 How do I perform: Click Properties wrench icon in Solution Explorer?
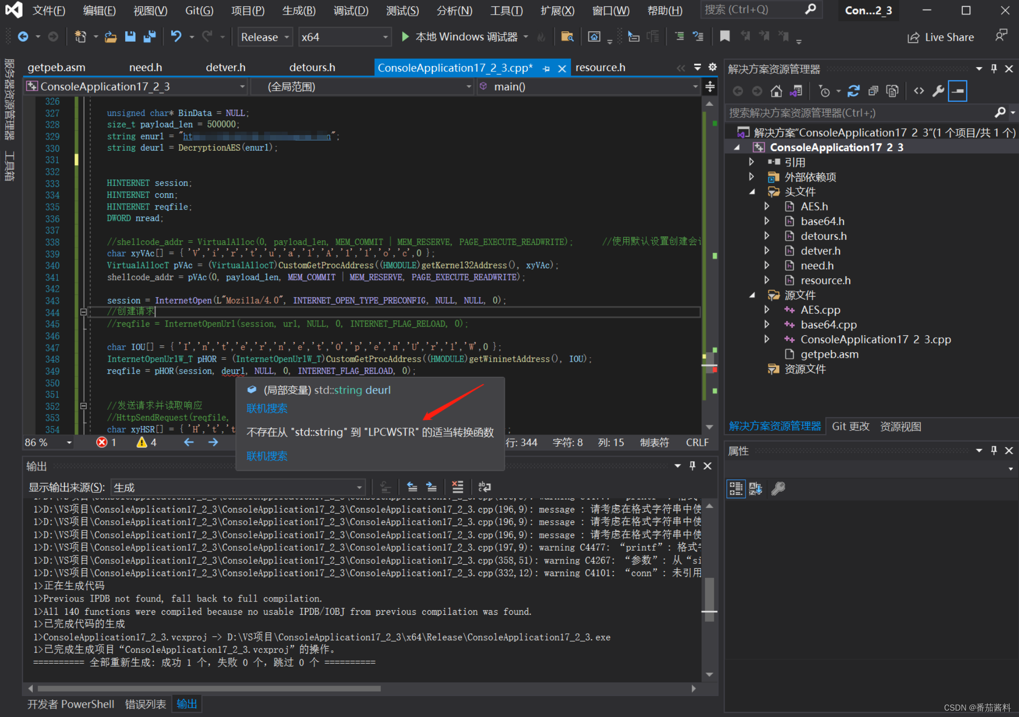pos(938,91)
